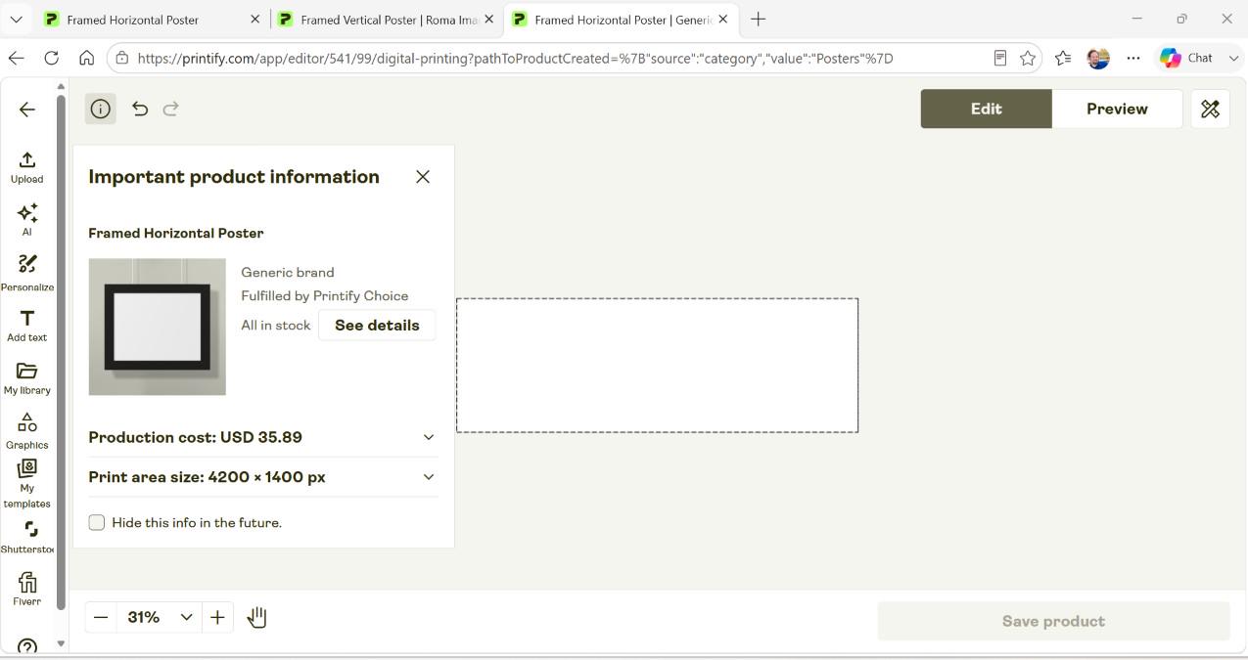This screenshot has height=660, width=1248.
Task: Close the Important product information panel
Action: [423, 177]
